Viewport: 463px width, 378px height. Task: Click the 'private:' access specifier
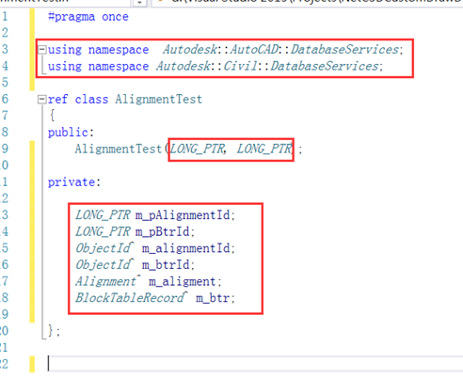pyautogui.click(x=74, y=182)
